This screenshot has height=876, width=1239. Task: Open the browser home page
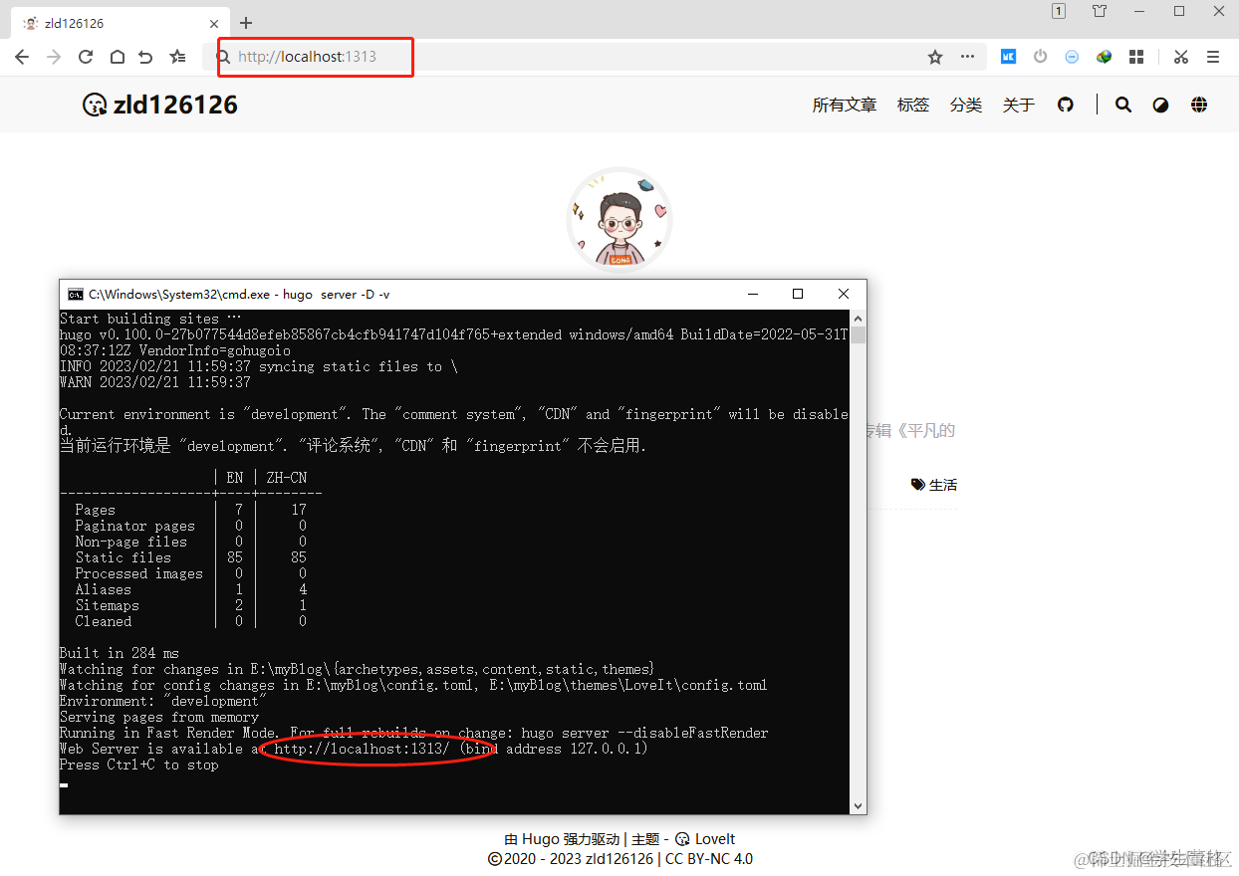(x=117, y=57)
